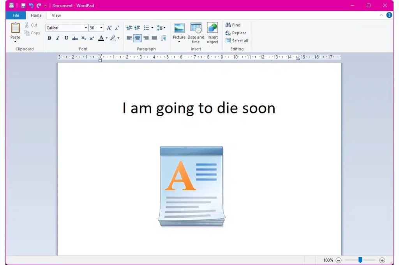399x265 pixels.
Task: Collapse the ribbon with the chevron
Action: [381, 15]
